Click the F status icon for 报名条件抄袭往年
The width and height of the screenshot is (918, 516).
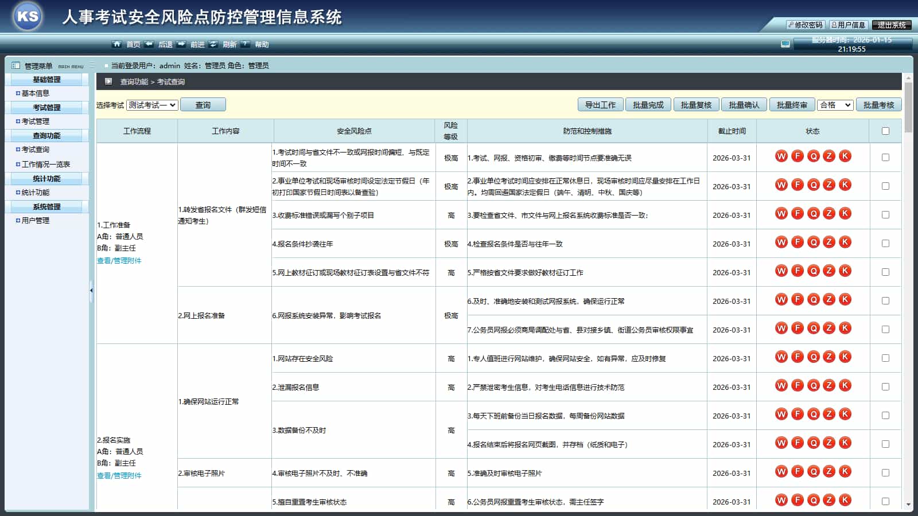coord(797,242)
